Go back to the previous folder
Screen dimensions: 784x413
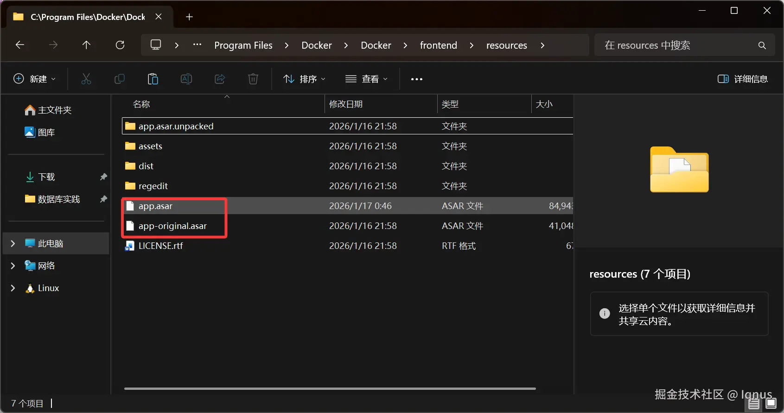click(x=20, y=45)
